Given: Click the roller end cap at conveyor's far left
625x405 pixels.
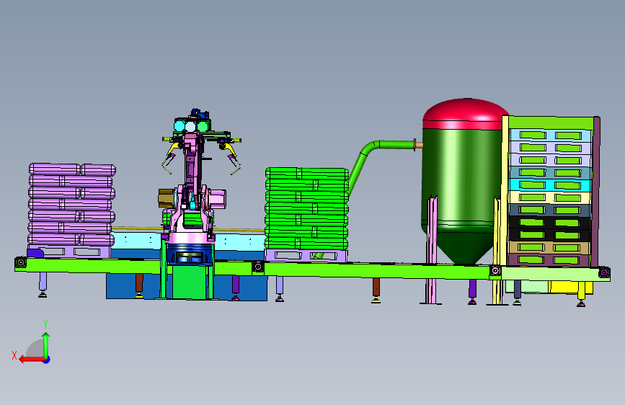Looking at the screenshot, I should (20, 263).
